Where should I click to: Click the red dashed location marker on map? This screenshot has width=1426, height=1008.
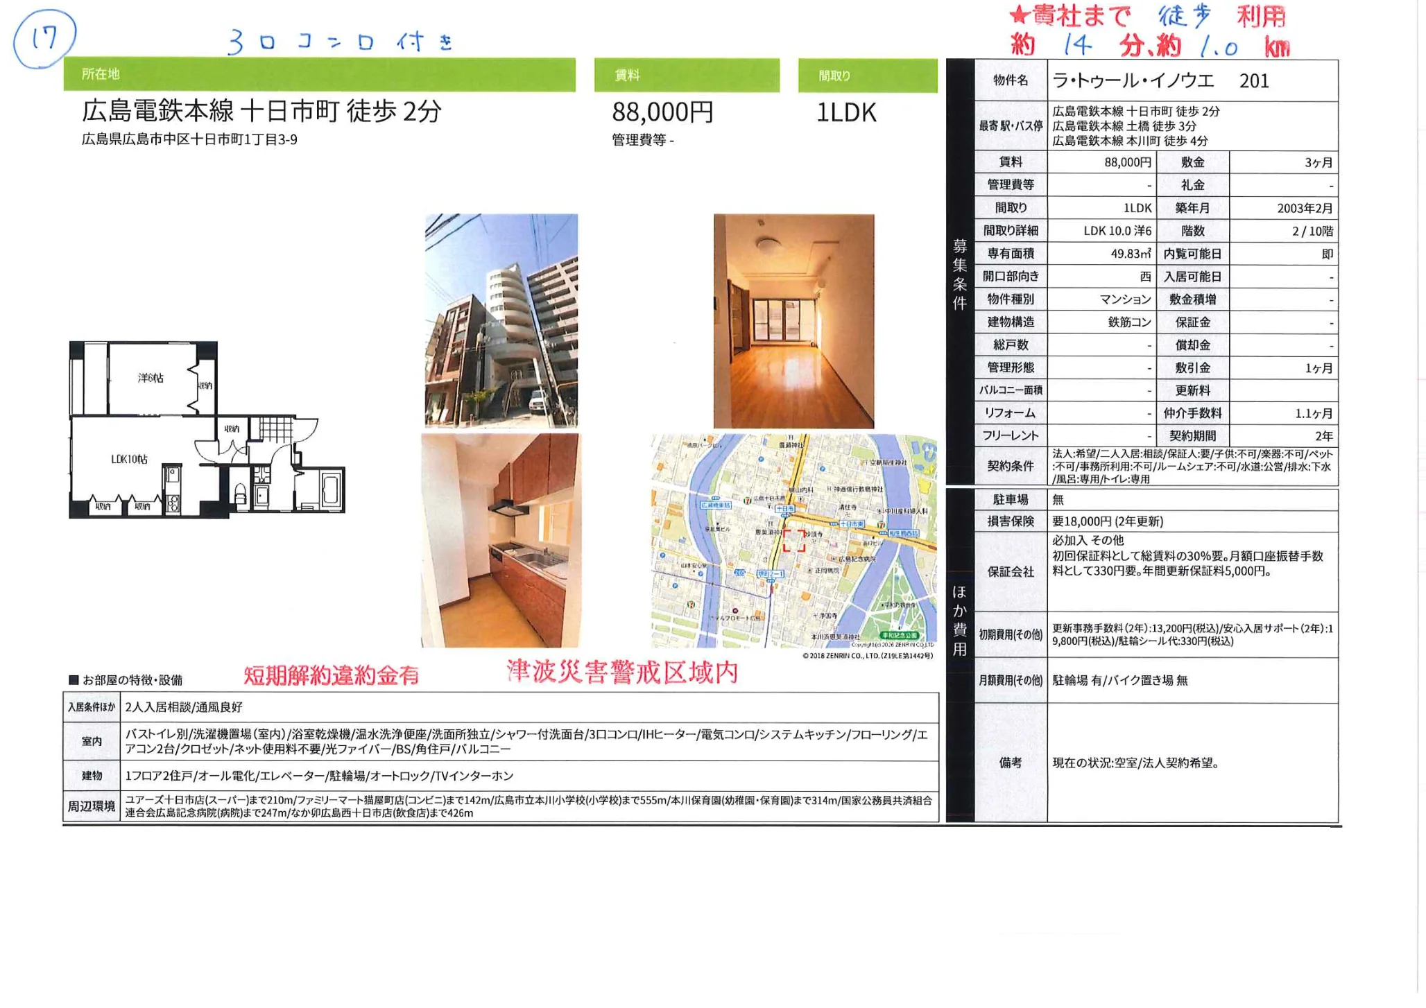pos(794,541)
